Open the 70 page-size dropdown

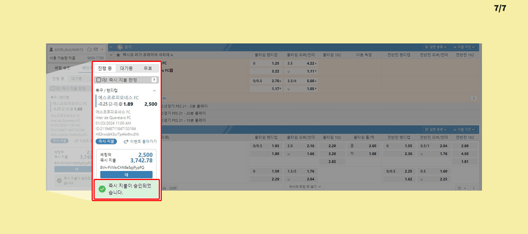pyautogui.click(x=461, y=188)
